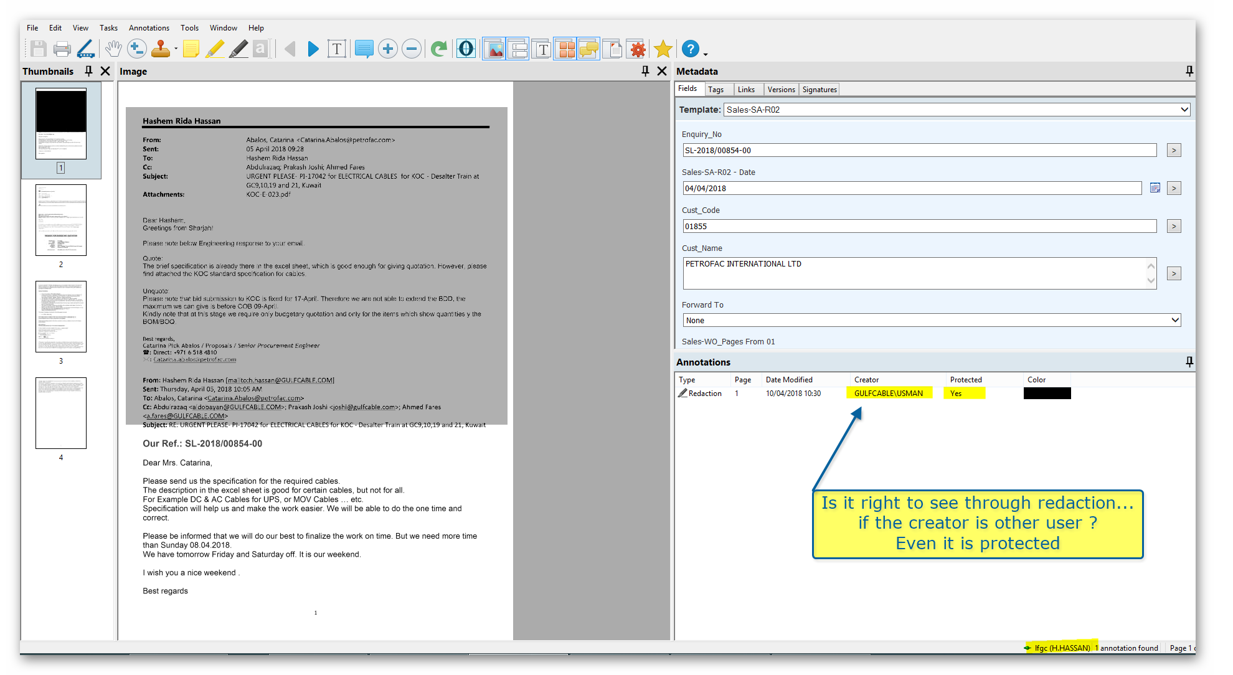Click the rubber Stamp tool
Viewport: 1233px width, 675px height.
point(161,49)
